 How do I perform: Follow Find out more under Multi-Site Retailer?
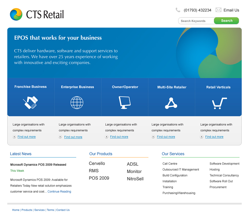coord(166,137)
